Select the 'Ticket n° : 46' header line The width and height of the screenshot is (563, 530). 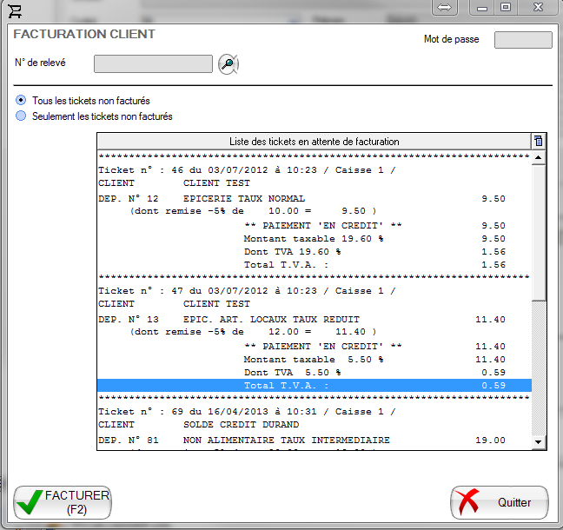point(247,170)
